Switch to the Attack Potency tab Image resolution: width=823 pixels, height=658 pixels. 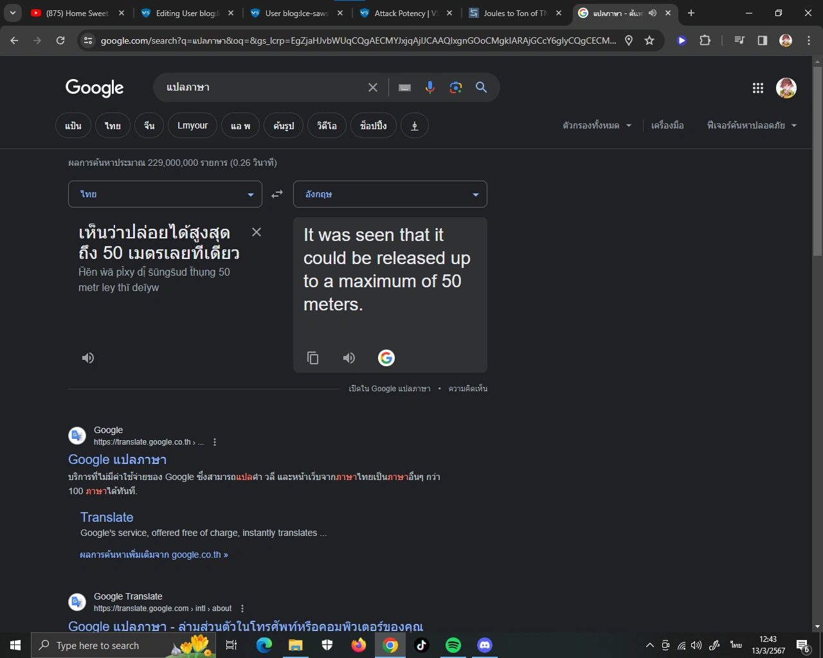[406, 13]
